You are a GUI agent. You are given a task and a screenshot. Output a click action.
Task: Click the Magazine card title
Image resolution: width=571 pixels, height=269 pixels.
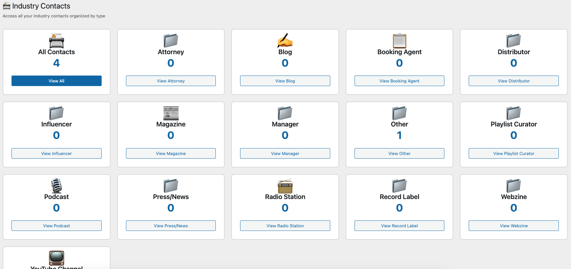[x=171, y=124]
